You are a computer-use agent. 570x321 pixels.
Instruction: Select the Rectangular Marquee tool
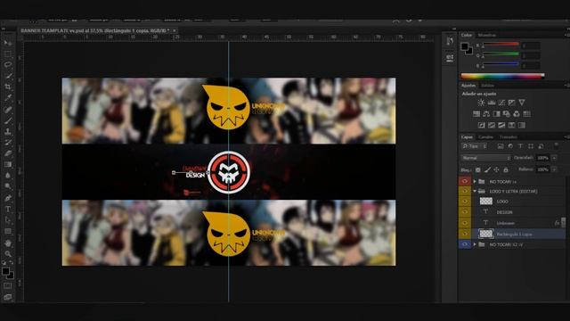click(8, 54)
